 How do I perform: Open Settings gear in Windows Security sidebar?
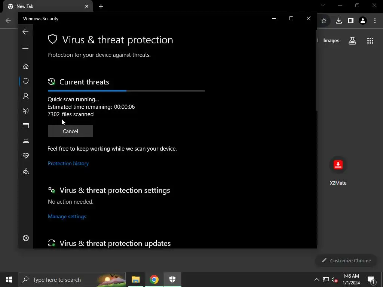26,238
